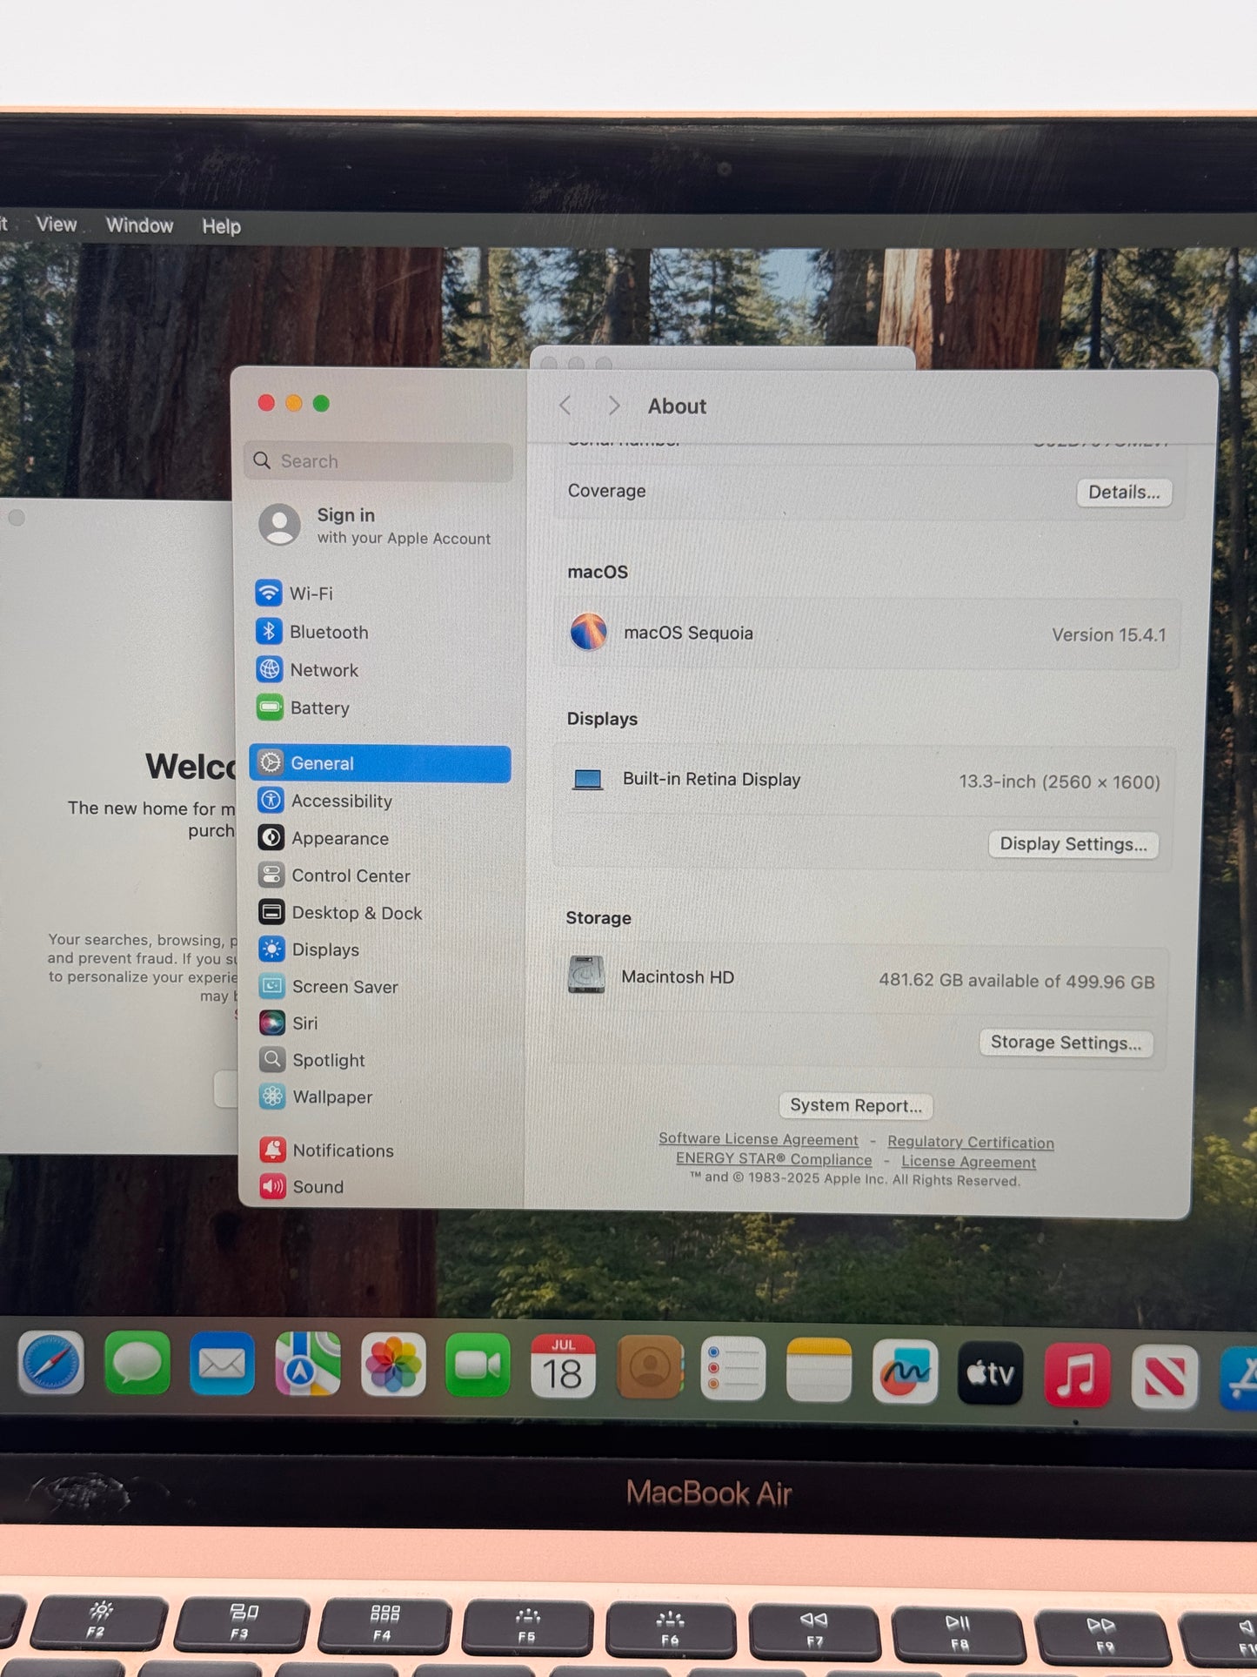The height and width of the screenshot is (1677, 1257).
Task: Click the Version 15.4.1 text
Action: tap(1108, 634)
